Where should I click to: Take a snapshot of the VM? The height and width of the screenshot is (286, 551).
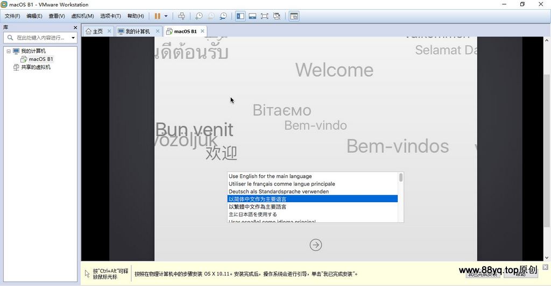click(199, 16)
